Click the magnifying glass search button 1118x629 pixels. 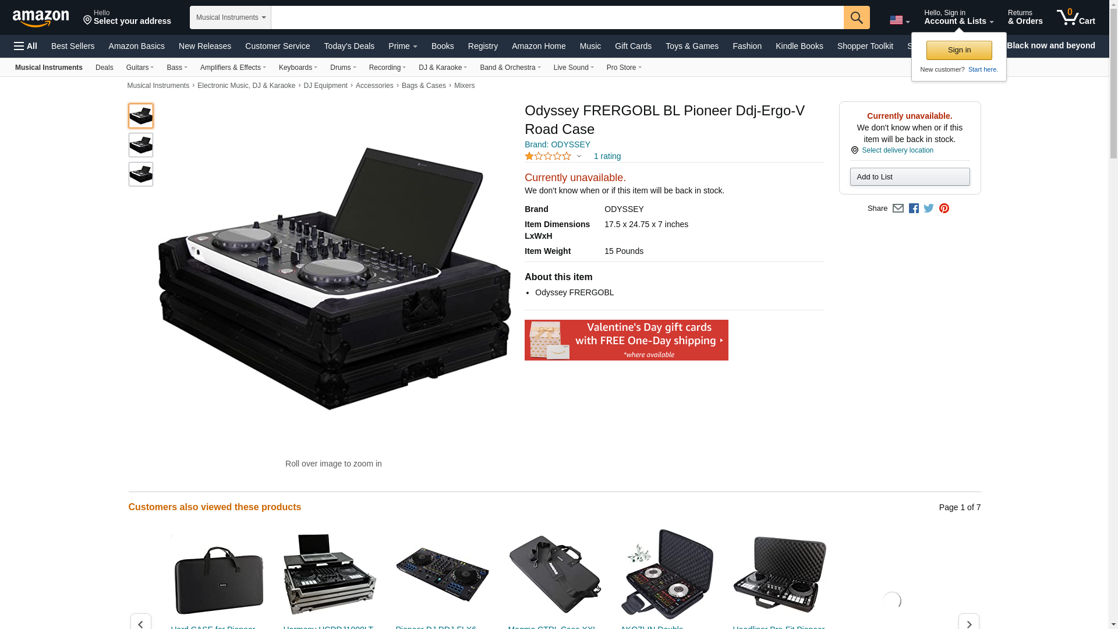click(856, 17)
